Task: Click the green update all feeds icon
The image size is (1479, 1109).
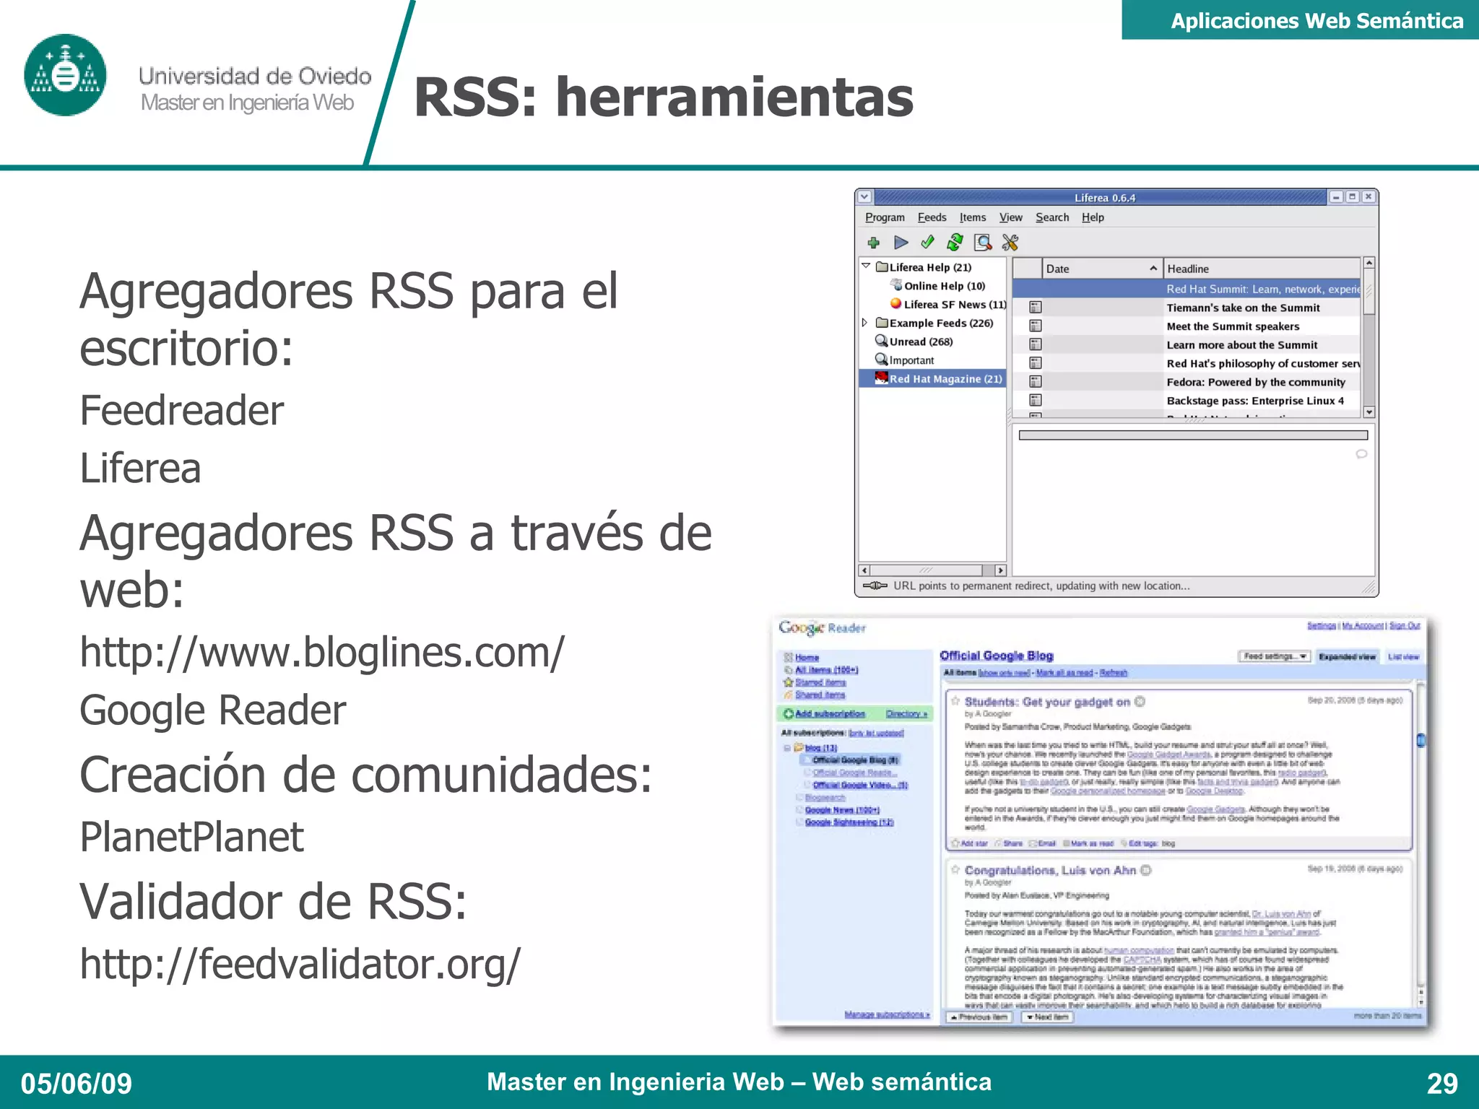Action: pos(955,243)
